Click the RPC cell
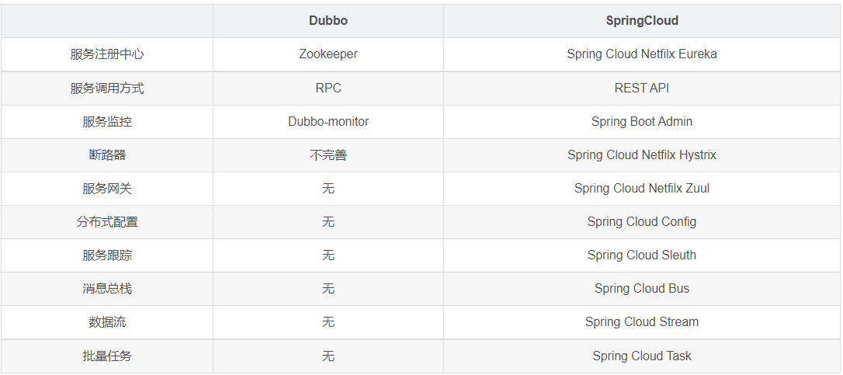Screen dimensions: 843x375 [328, 89]
